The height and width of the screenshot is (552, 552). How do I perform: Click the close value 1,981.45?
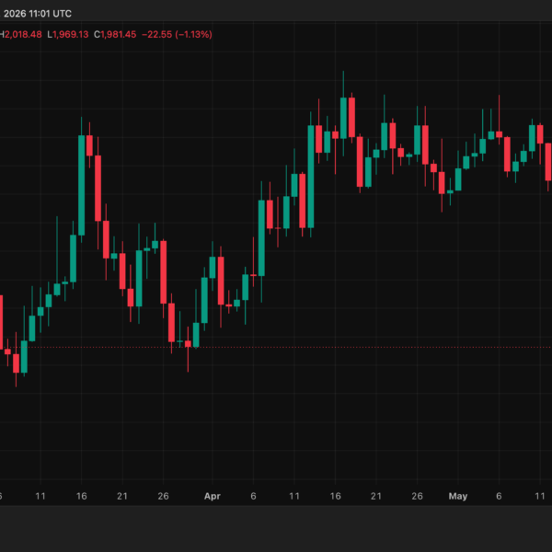[119, 35]
